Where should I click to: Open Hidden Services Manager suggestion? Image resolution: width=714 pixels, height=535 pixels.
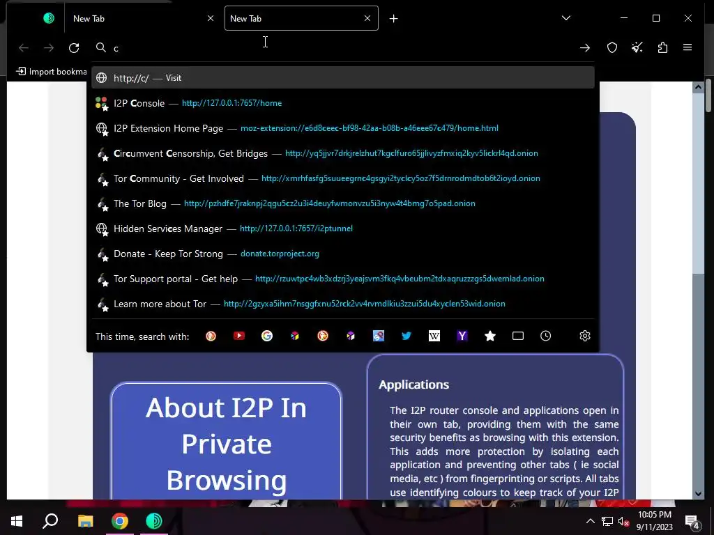tap(343, 228)
